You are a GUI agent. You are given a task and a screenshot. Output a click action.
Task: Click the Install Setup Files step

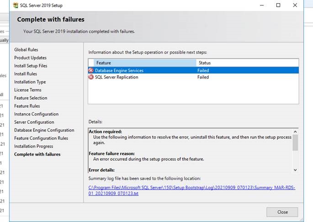(31, 66)
